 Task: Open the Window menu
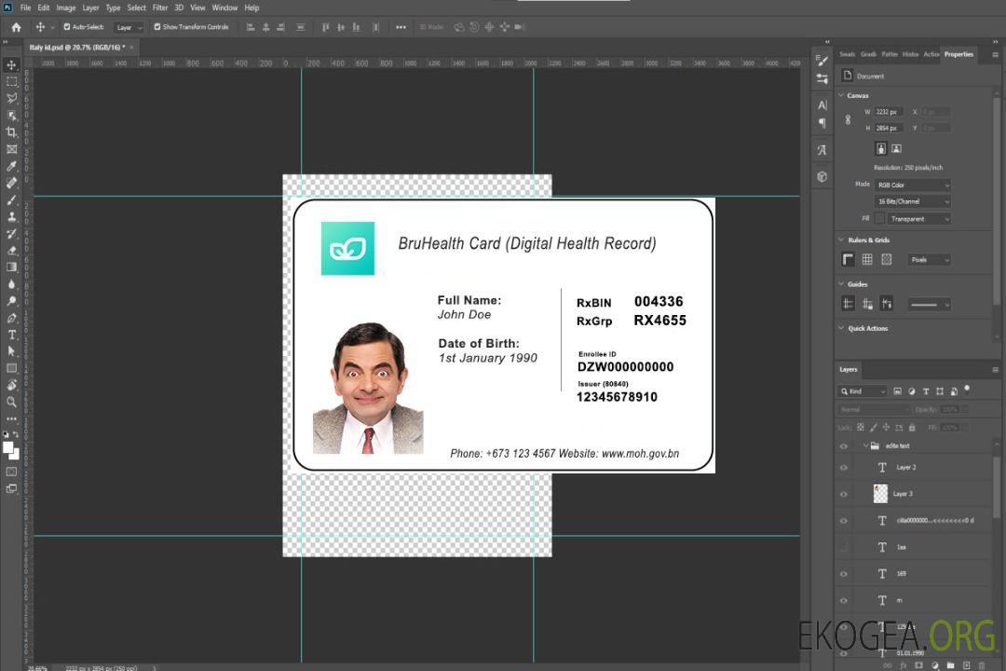(224, 7)
